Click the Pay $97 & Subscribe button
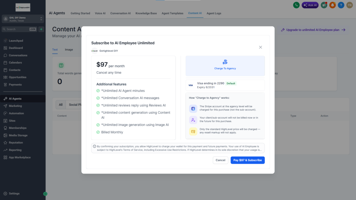 pyautogui.click(x=248, y=160)
